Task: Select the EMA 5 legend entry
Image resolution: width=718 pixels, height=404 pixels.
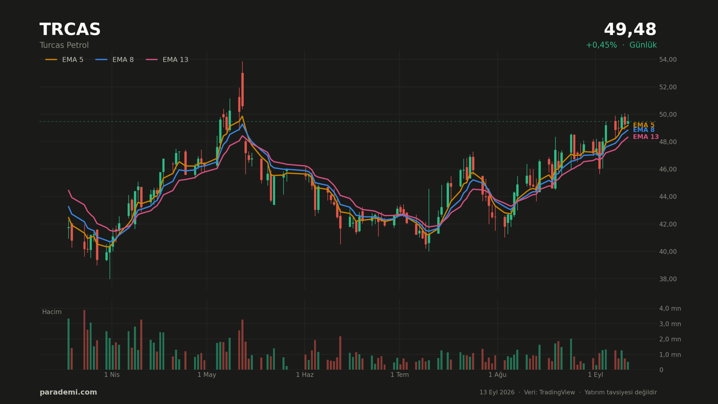Action: click(64, 60)
